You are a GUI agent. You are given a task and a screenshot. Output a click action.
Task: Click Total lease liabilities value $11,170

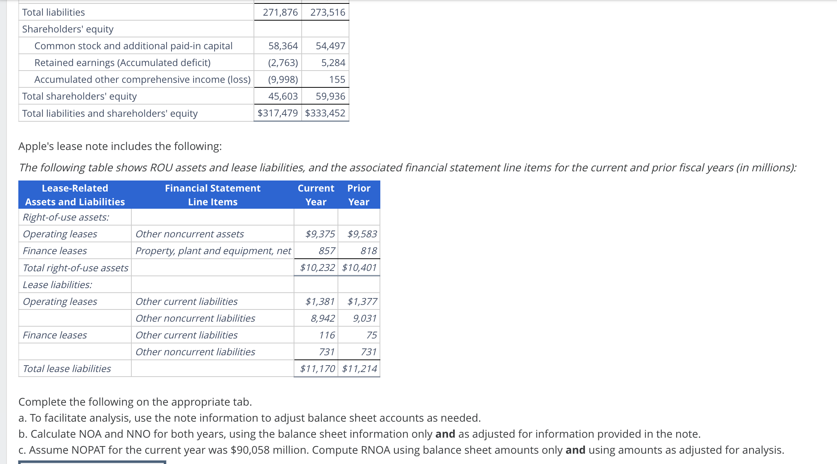pyautogui.click(x=316, y=368)
